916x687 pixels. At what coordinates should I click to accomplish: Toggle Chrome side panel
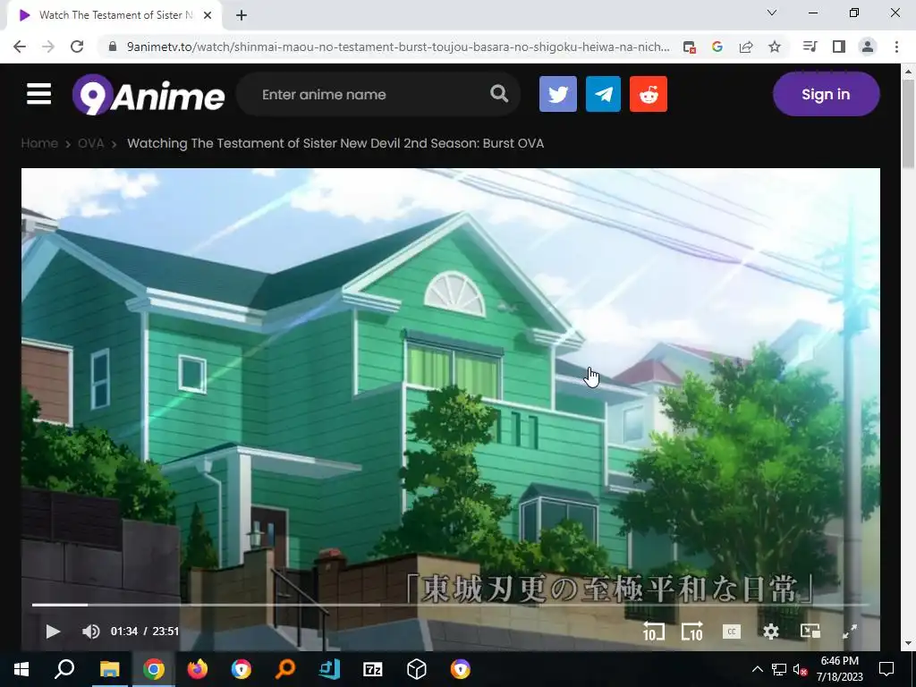coord(839,47)
